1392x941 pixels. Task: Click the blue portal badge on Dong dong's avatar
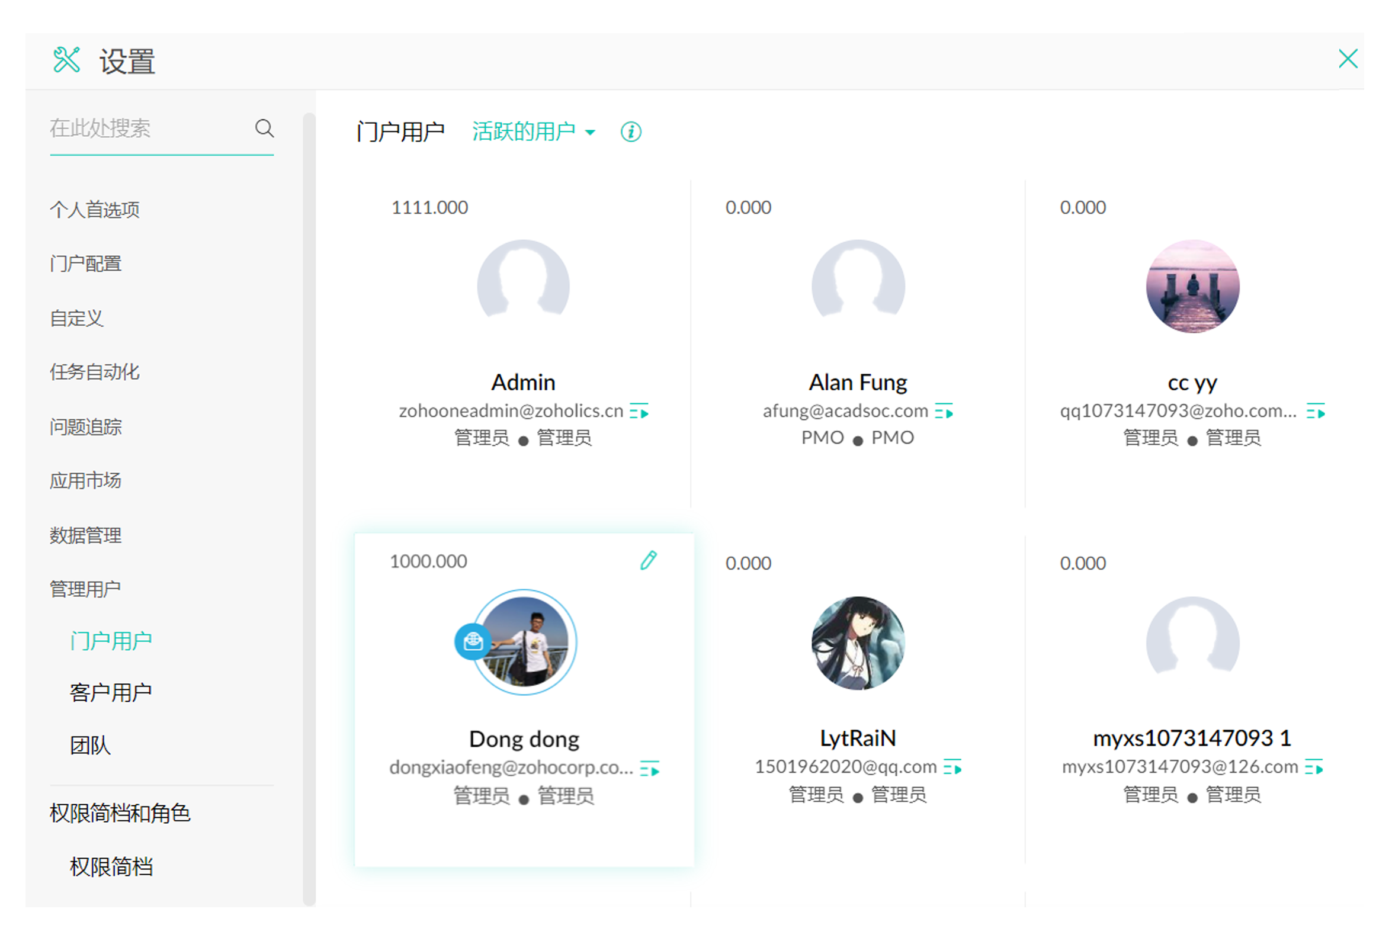point(473,641)
